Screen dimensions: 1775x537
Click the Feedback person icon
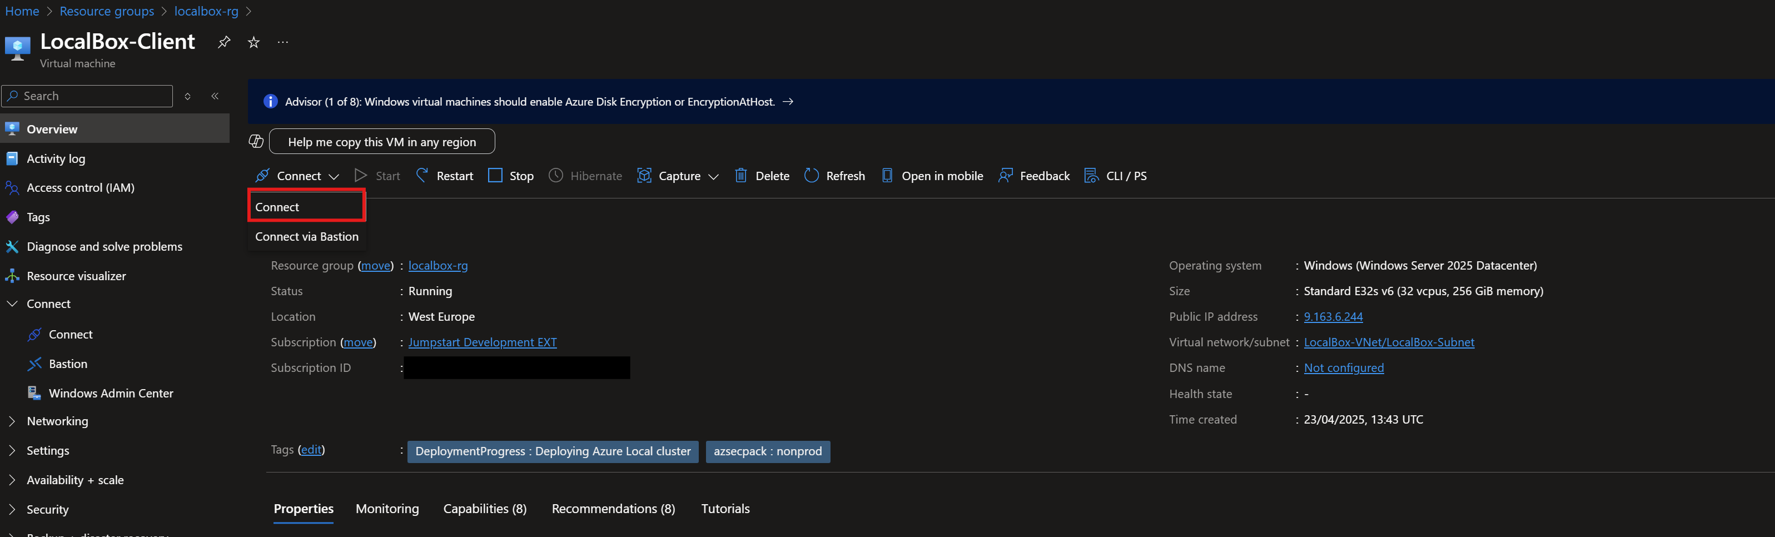pos(1005,175)
